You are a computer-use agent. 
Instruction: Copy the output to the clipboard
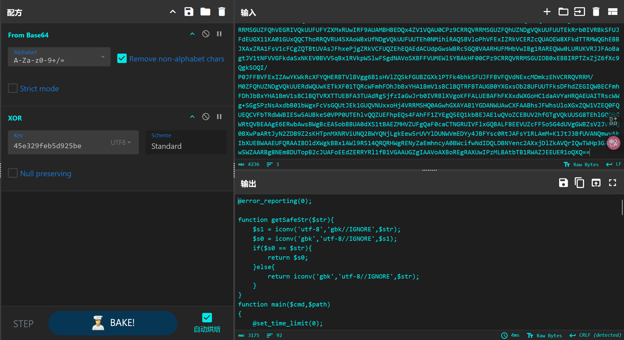[579, 183]
